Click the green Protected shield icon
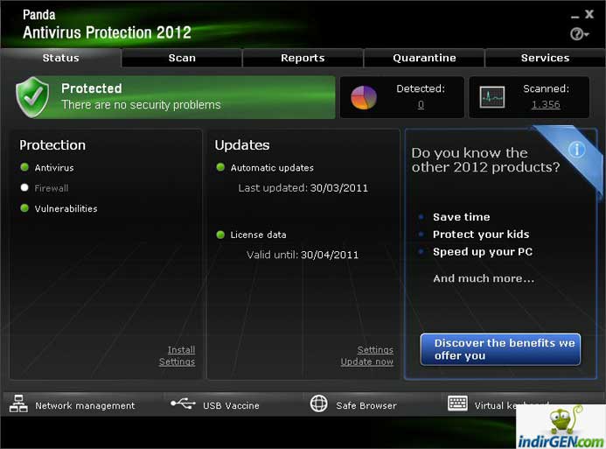606x449 pixels. point(32,97)
